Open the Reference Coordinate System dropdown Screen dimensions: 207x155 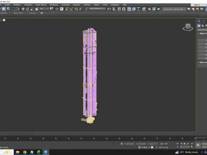[x=44, y=9]
